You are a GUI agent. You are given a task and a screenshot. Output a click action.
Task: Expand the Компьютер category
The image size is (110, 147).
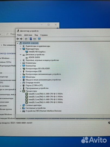(x=21, y=66)
